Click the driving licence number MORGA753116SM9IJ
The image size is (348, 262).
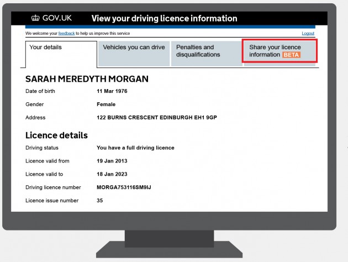[x=124, y=187]
